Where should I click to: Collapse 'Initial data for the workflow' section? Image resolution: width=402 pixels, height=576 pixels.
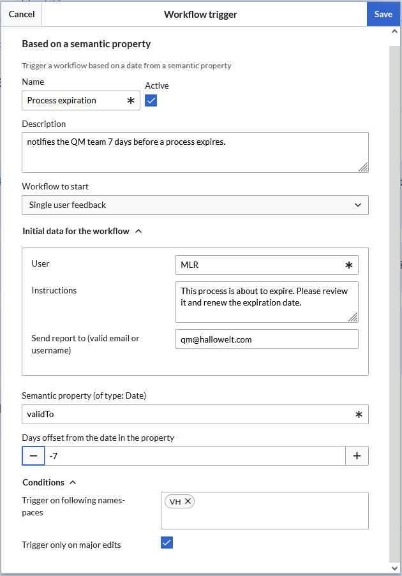82,231
